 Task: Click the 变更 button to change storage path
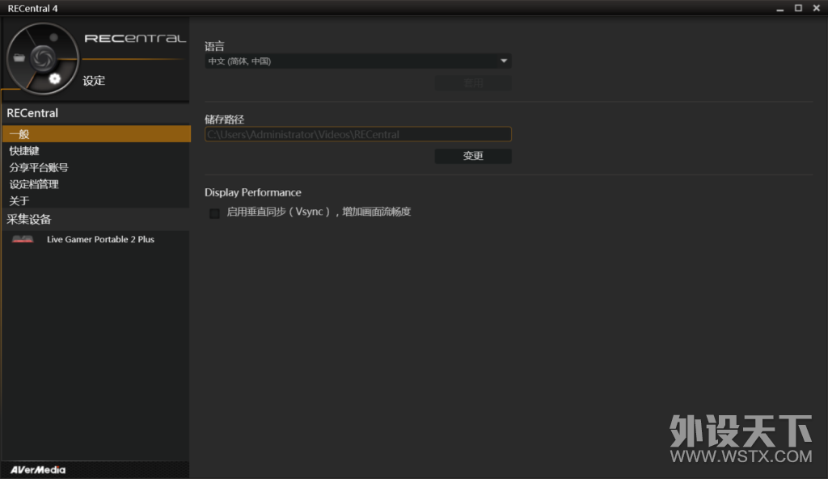[x=473, y=156]
